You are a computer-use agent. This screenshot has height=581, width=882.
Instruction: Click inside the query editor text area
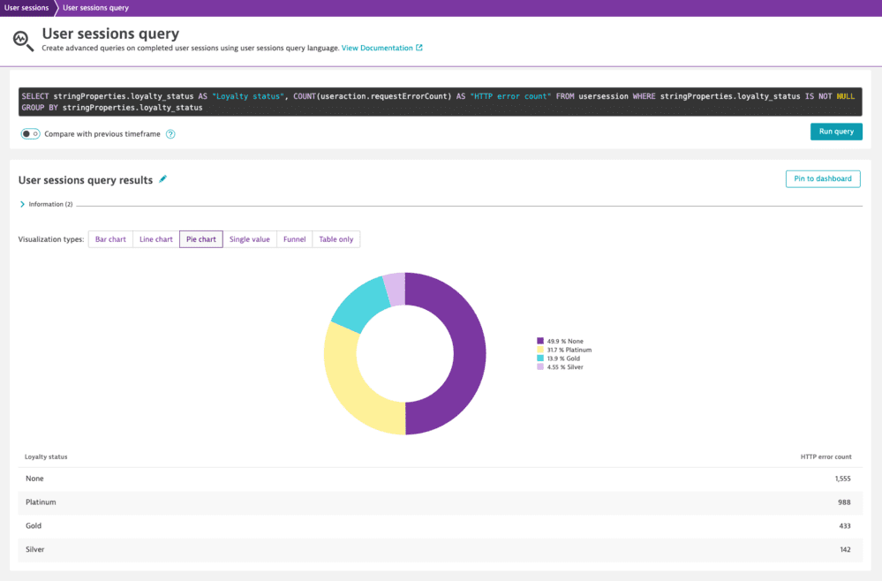[x=441, y=101]
